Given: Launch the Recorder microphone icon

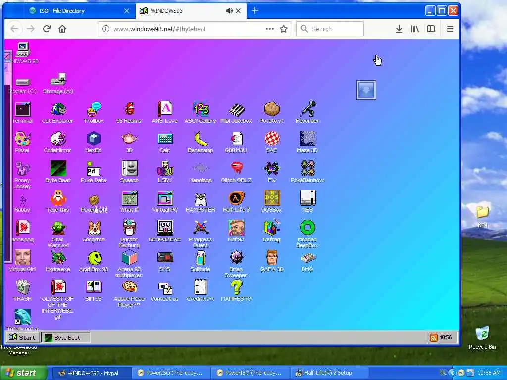Looking at the screenshot, I should pos(307,113).
